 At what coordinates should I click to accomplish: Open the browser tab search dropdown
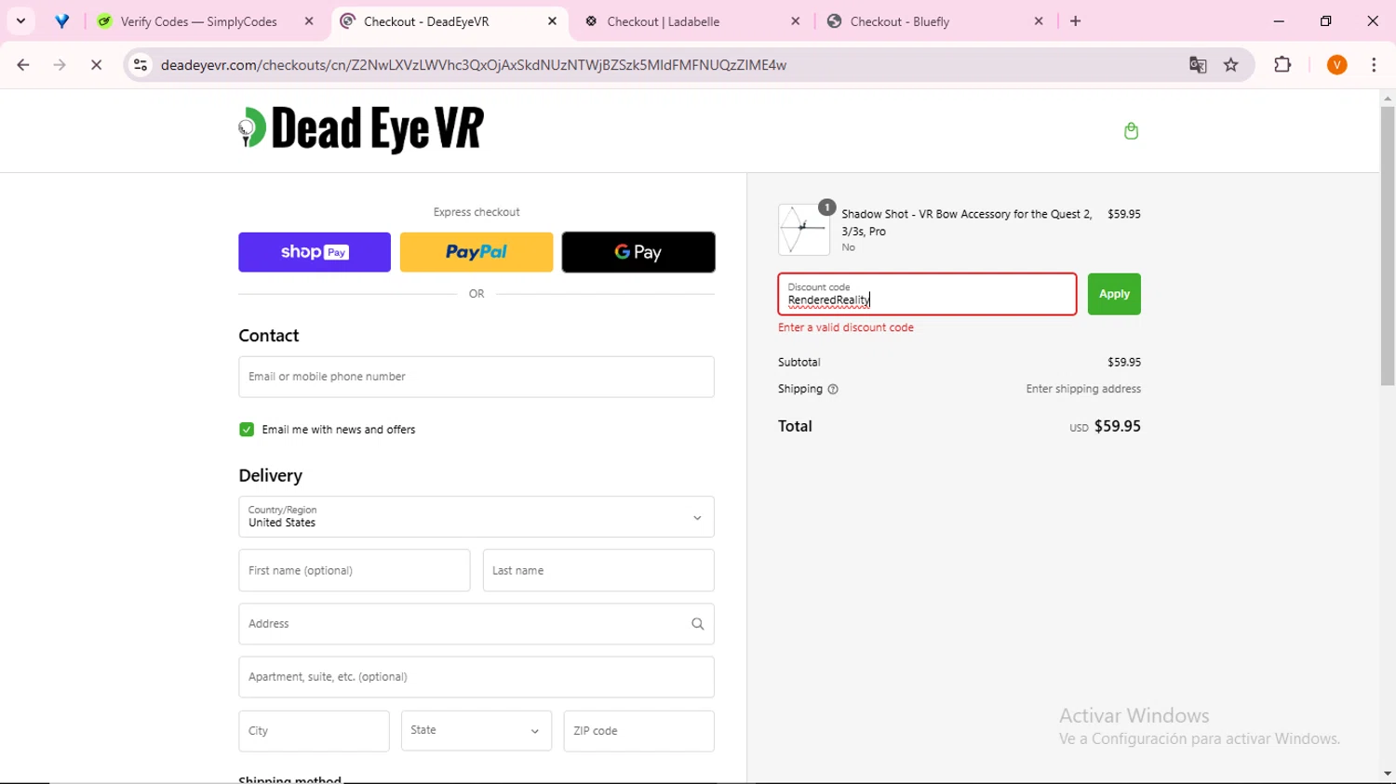pos(20,20)
